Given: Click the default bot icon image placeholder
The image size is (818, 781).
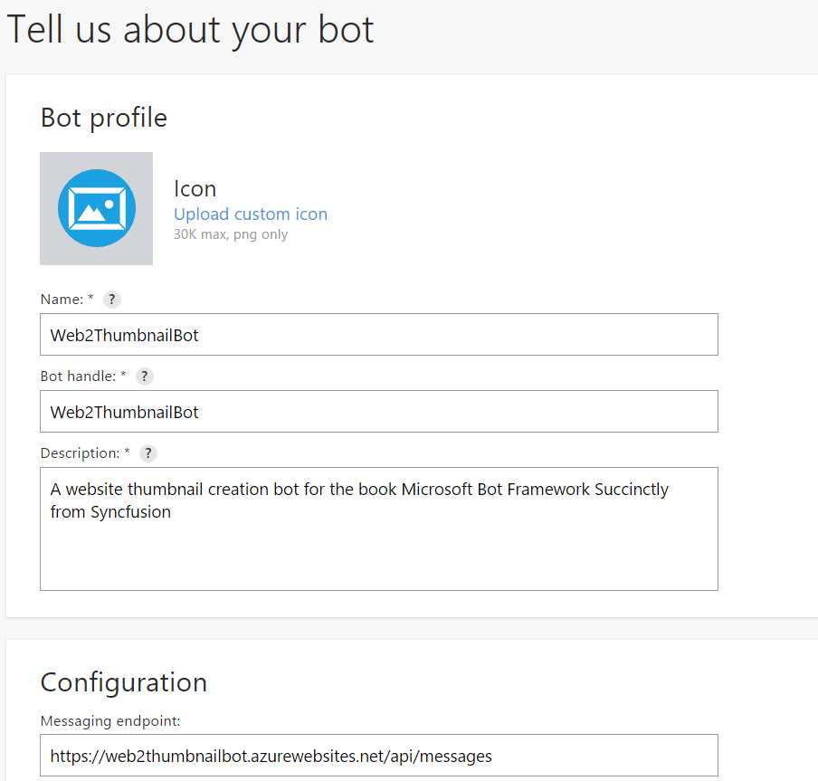Looking at the screenshot, I should [96, 208].
